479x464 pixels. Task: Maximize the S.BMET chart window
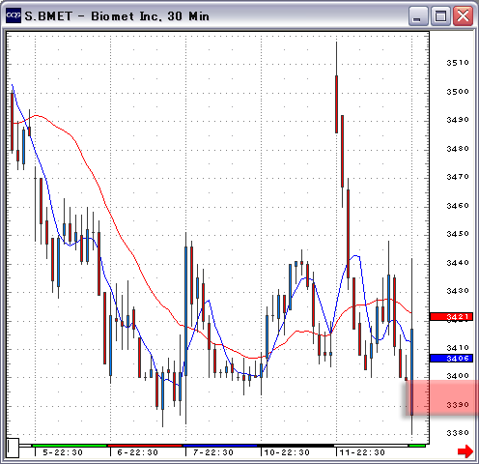[440, 15]
